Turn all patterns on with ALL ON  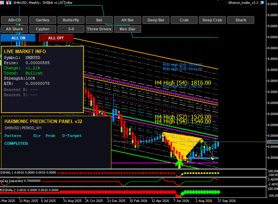(18, 38)
